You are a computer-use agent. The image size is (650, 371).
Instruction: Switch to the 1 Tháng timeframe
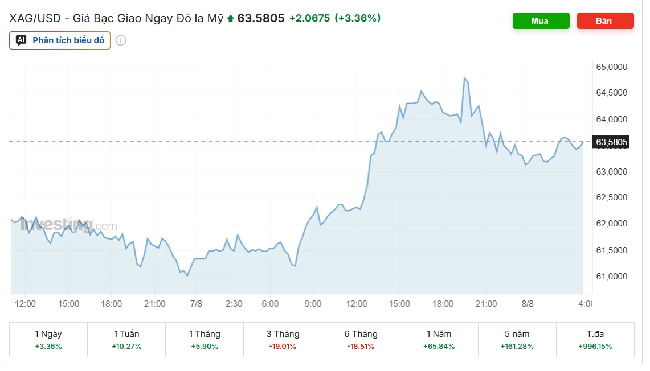click(x=205, y=340)
